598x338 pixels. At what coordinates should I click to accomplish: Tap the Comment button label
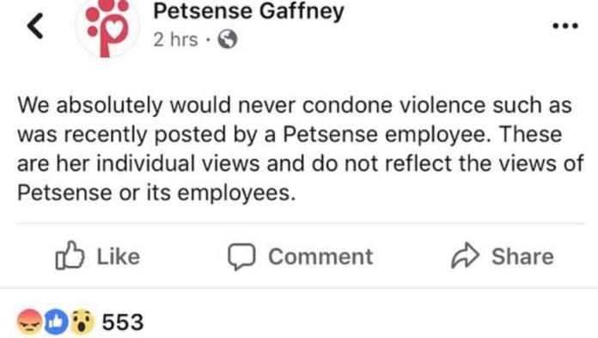tap(320, 256)
